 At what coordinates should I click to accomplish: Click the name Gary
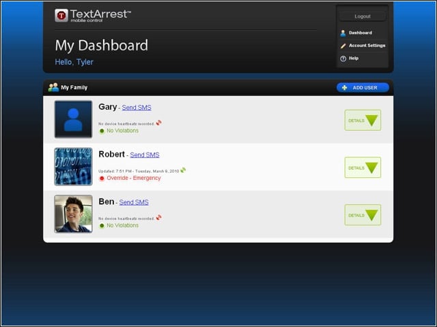tap(108, 107)
